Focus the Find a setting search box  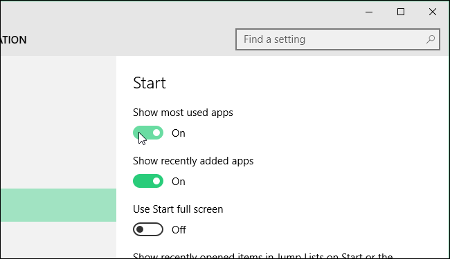[x=338, y=39]
